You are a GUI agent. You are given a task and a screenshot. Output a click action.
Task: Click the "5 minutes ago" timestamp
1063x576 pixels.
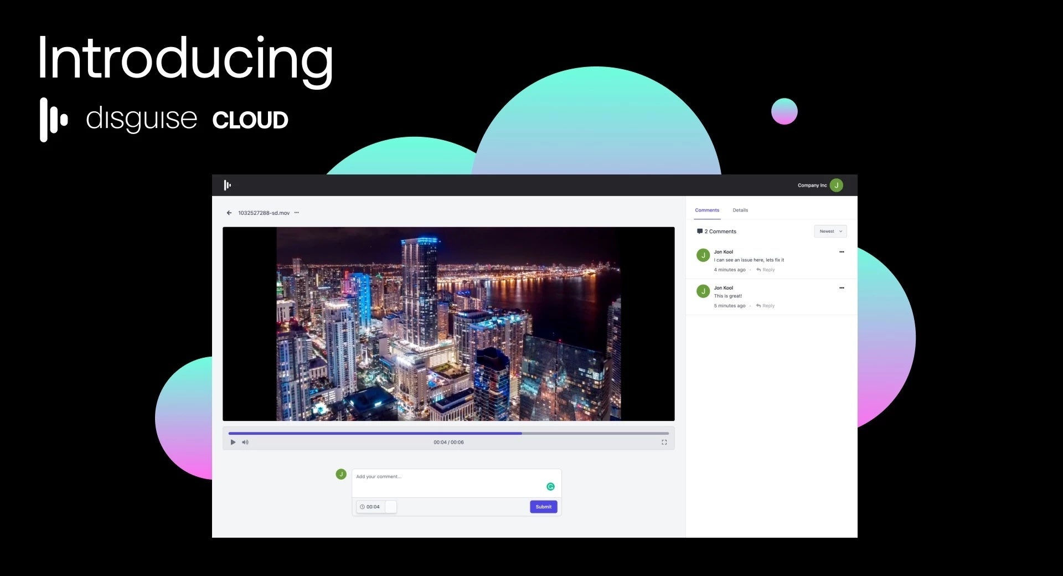(x=730, y=306)
